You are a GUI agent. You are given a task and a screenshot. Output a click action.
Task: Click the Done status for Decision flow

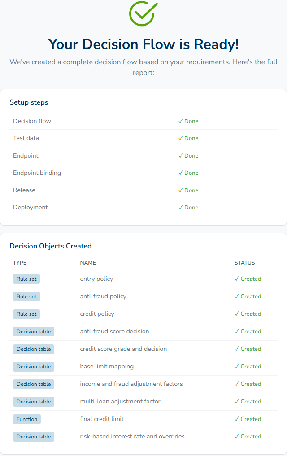click(x=188, y=121)
